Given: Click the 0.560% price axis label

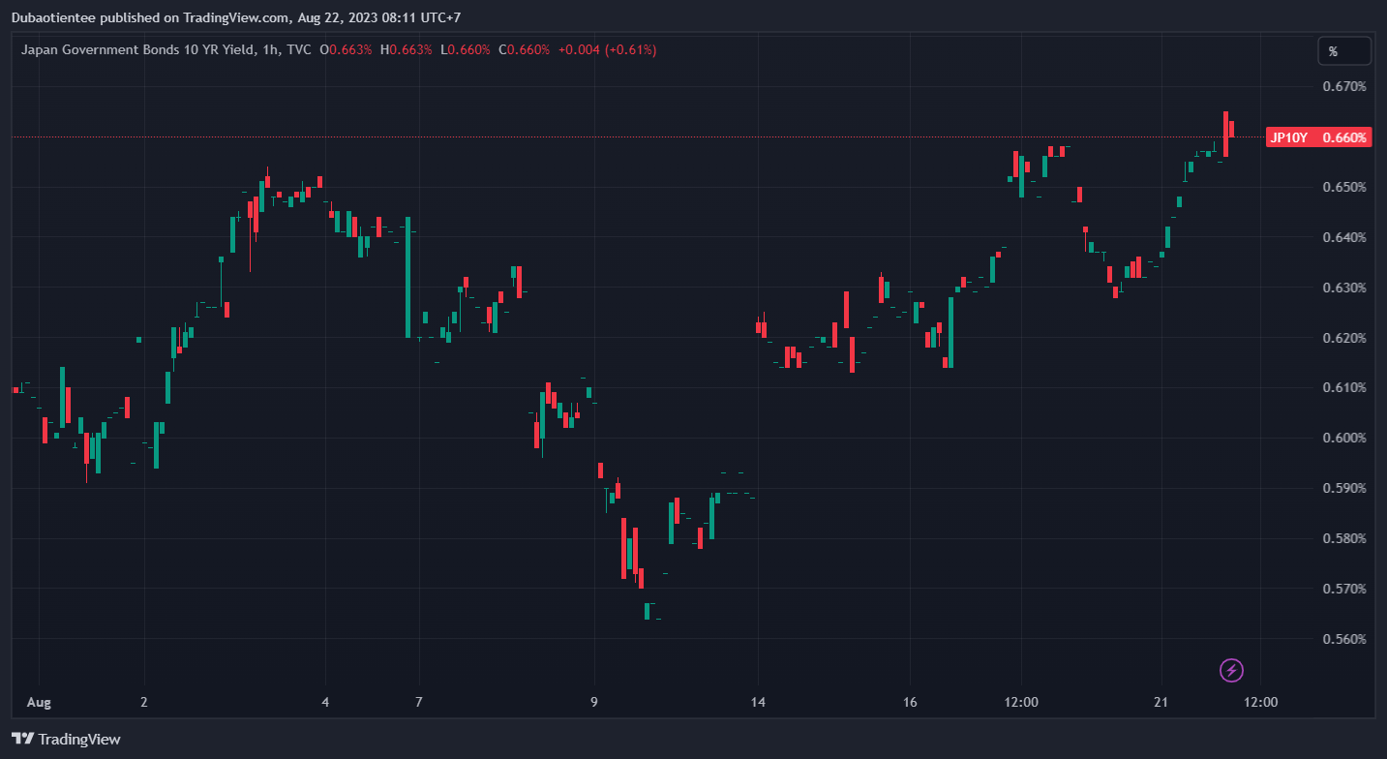Looking at the screenshot, I should coord(1344,639).
